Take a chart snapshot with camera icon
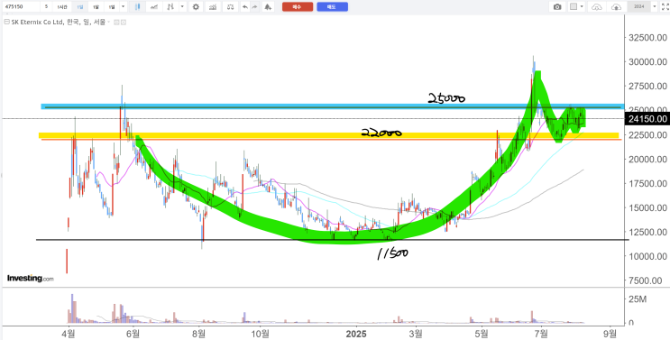 coord(557,7)
